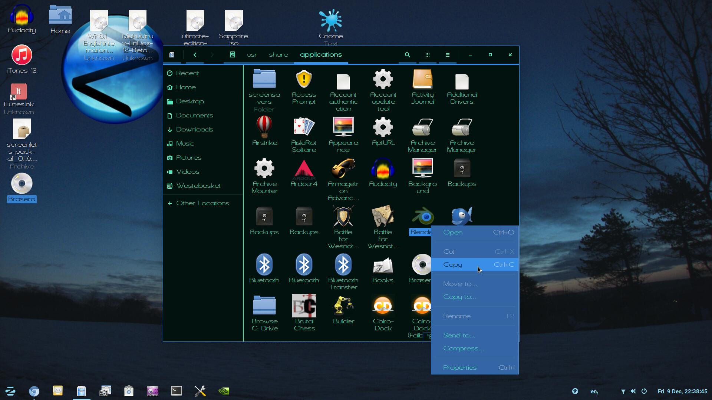Viewport: 712px width, 400px height.
Task: Select the Brutal Chess icon
Action: 304,306
